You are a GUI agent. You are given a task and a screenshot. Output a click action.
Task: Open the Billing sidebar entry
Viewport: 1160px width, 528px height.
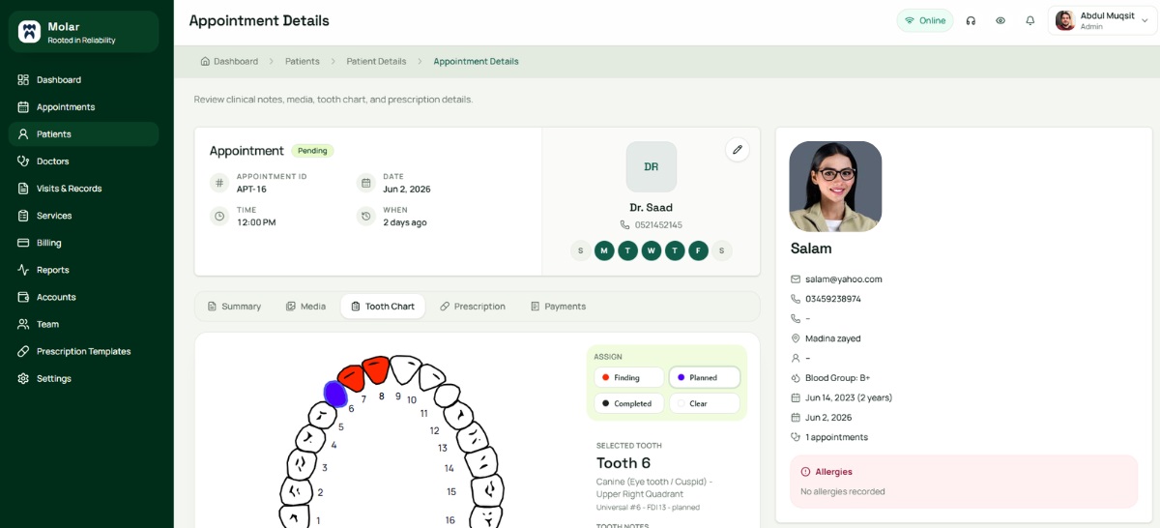click(83, 242)
